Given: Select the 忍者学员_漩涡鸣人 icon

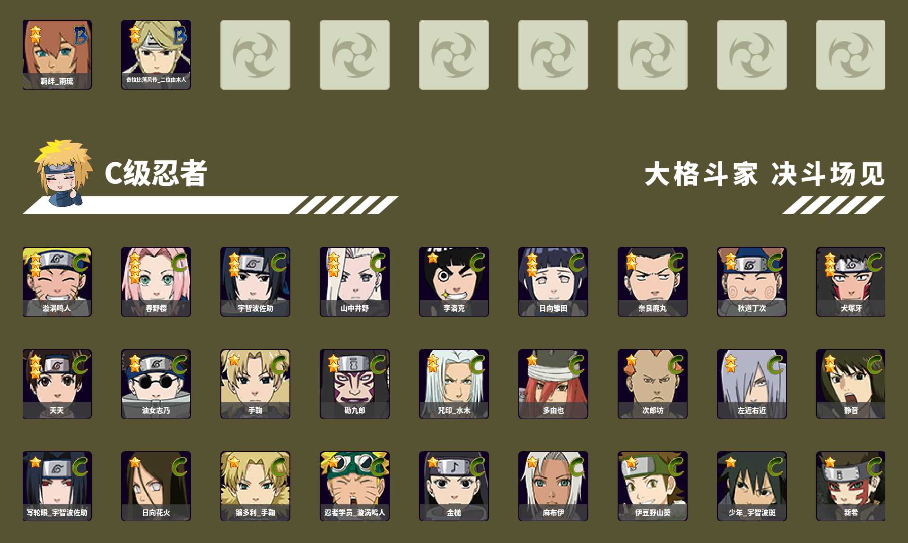Looking at the screenshot, I should point(355,486).
